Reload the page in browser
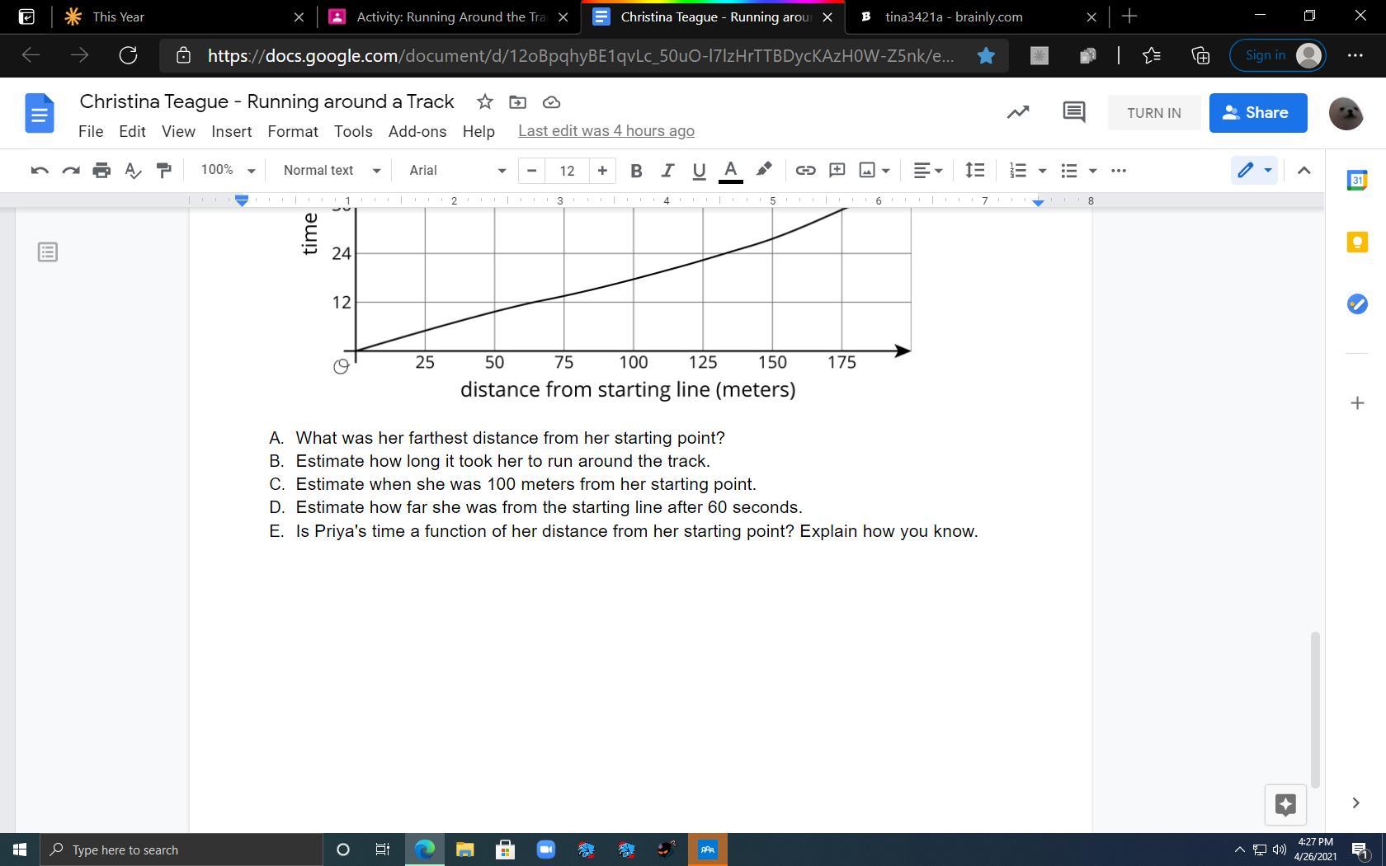 (128, 55)
